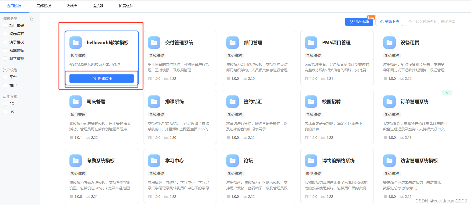The image size is (471, 205).
Task: Open the 资产市场 button
Action: tap(359, 22)
